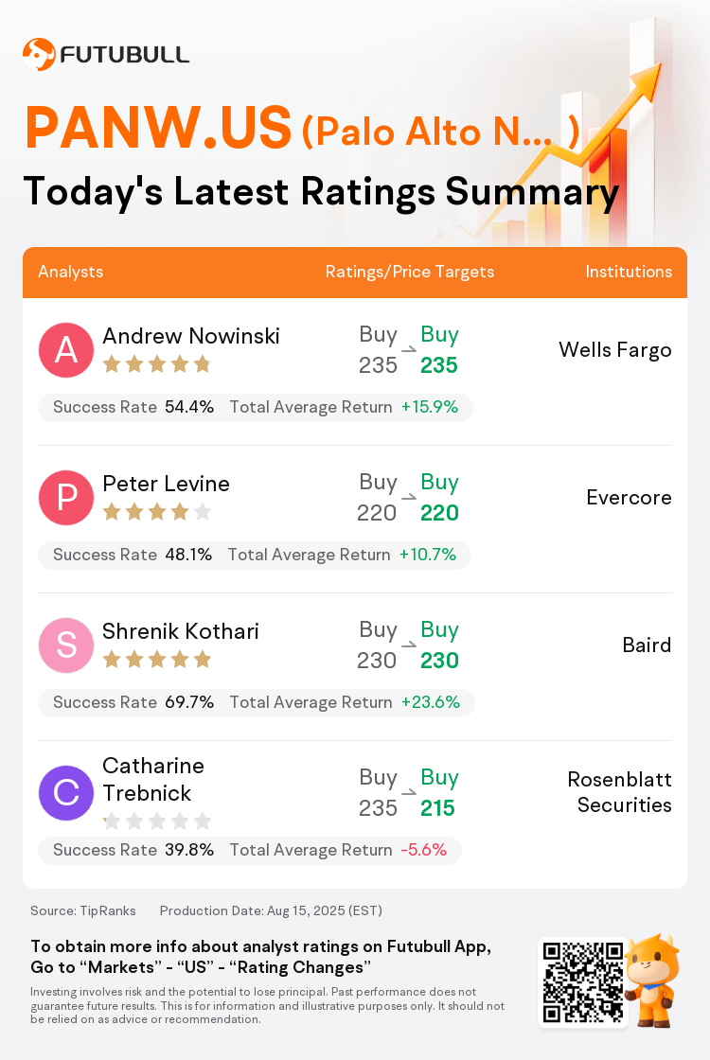Click Shrenik Kothari's success rate pill
Image resolution: width=710 pixels, height=1060 pixels.
tap(257, 702)
